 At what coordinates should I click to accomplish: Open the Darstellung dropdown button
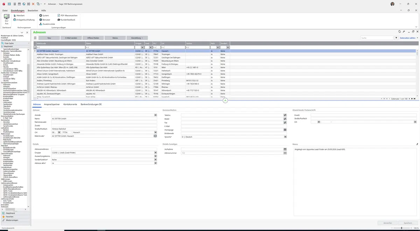[x=137, y=38]
